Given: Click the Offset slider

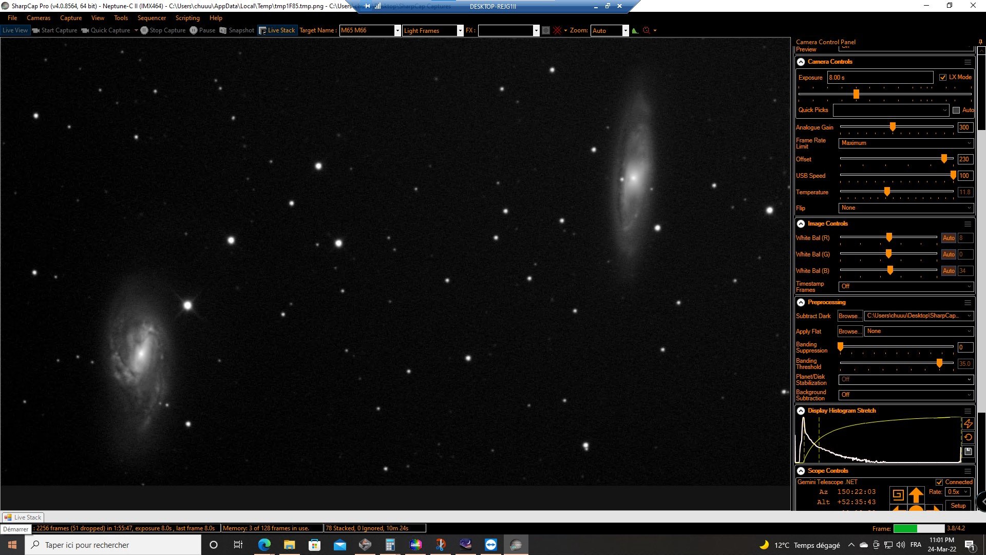Looking at the screenshot, I should click(896, 159).
